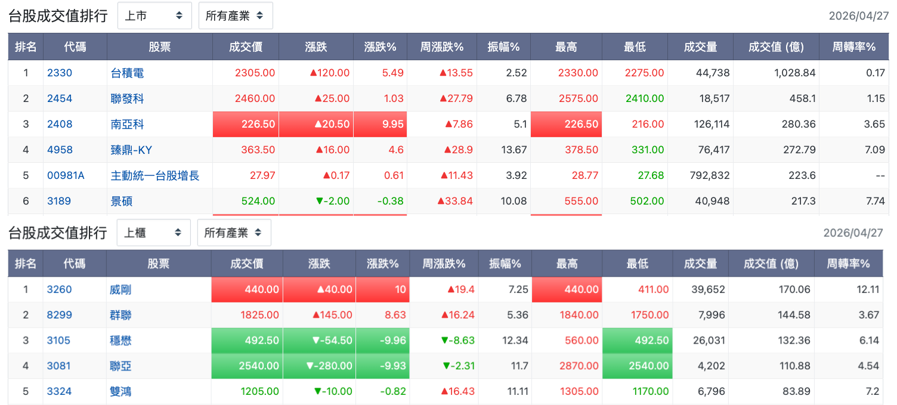Select 南亞科 highlighted price 226.50
This screenshot has height=405, width=897.
coord(246,124)
